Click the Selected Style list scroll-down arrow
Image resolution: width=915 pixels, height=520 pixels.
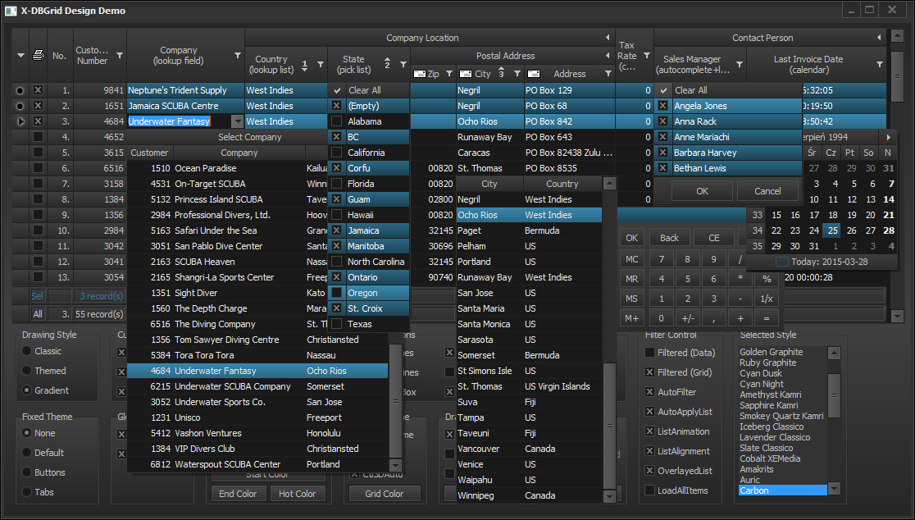834,490
